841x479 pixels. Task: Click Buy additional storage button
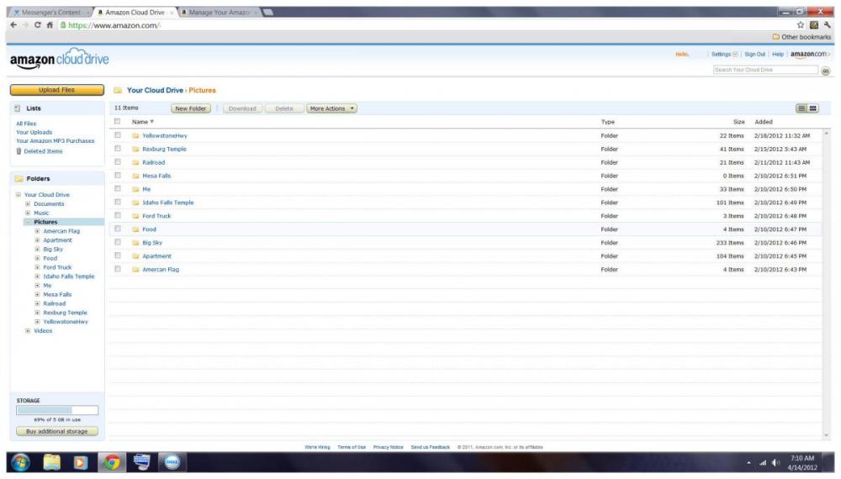[x=57, y=432]
